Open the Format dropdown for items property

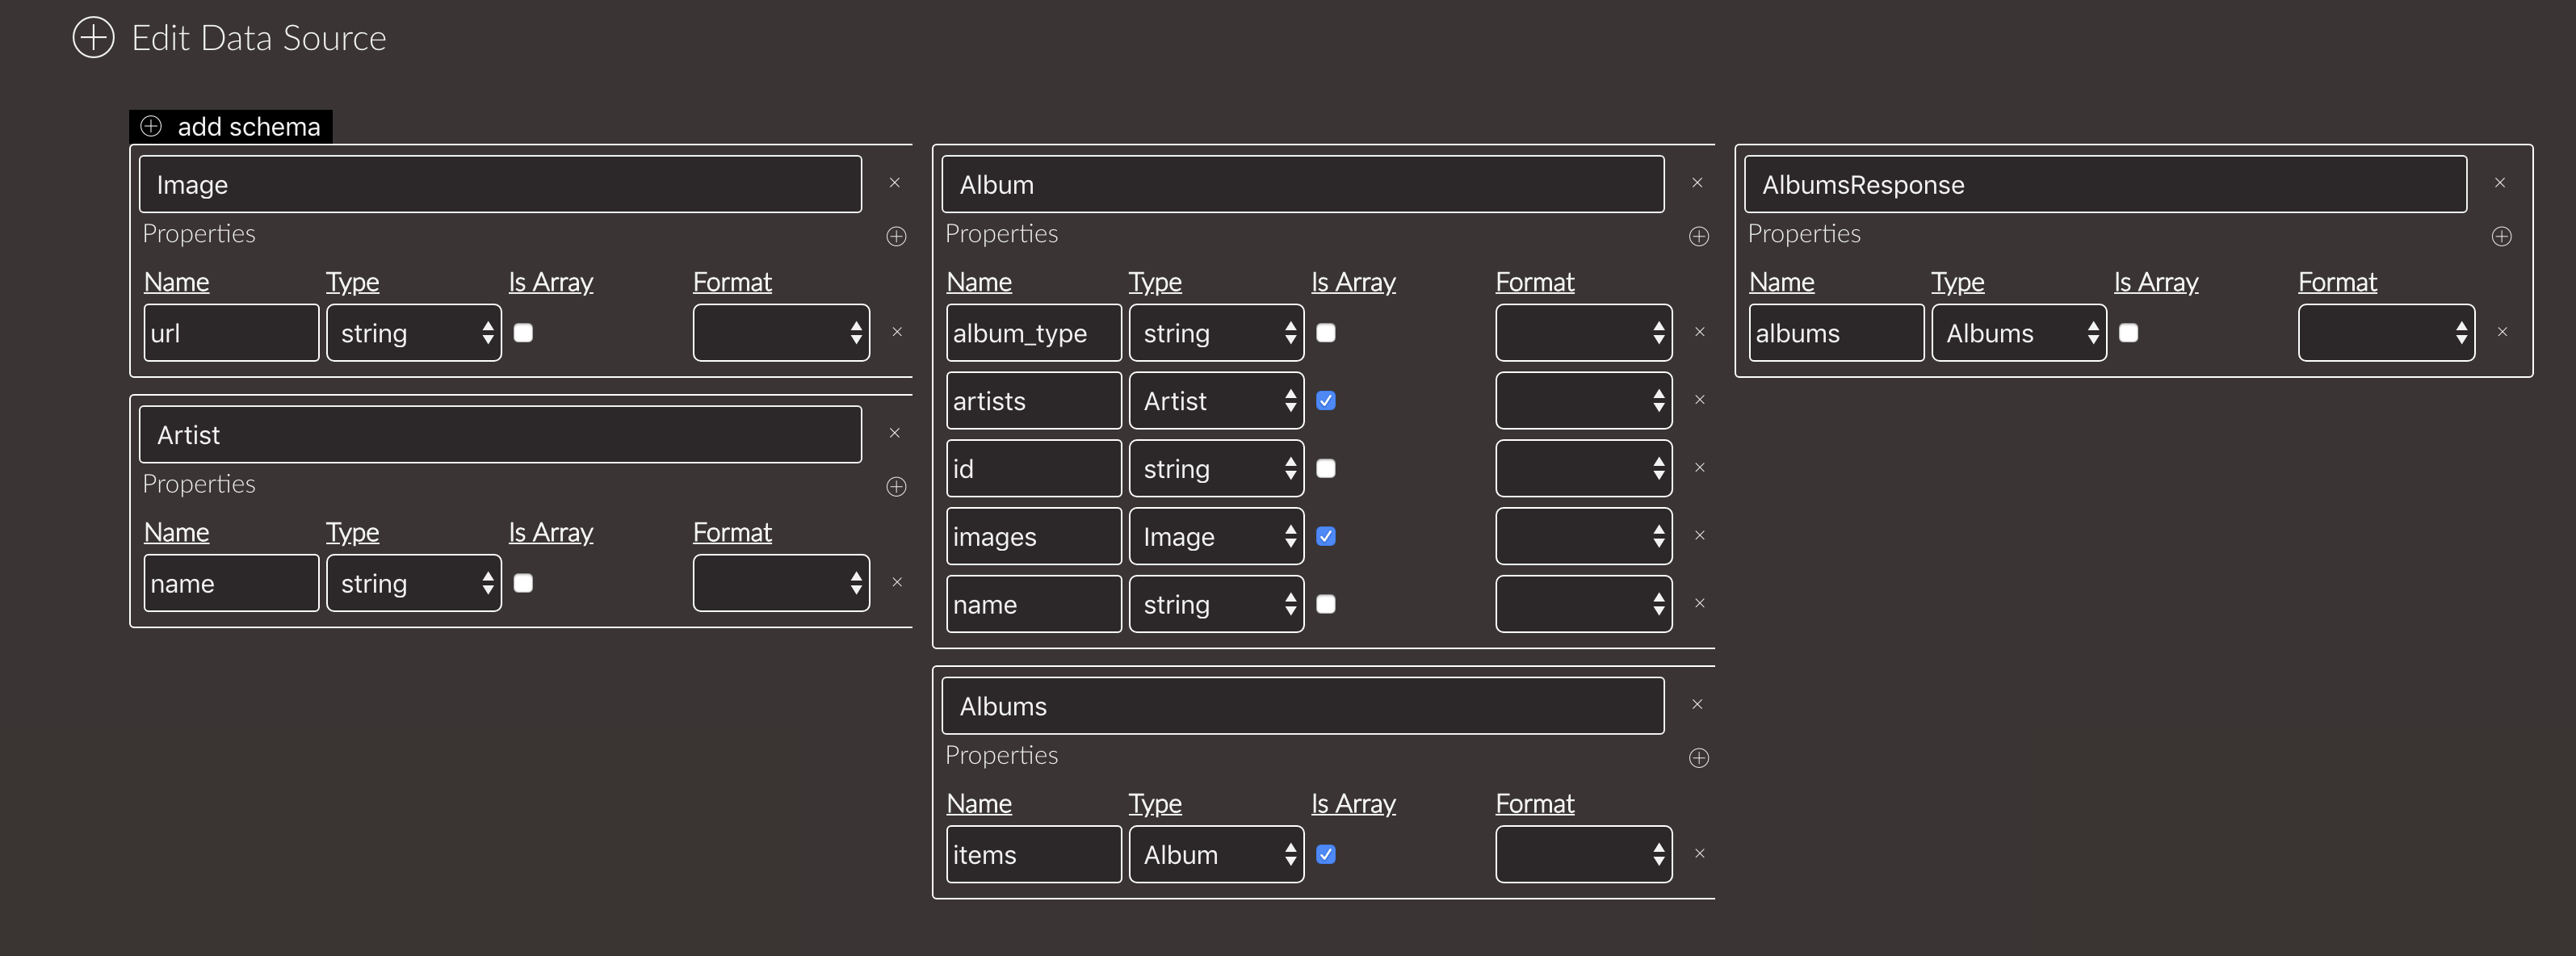1584,855
